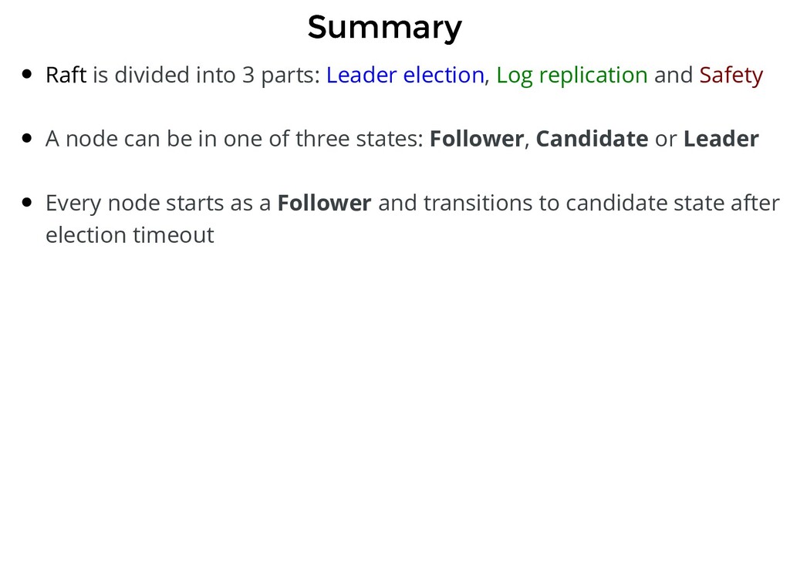The image size is (790, 576).
Task: Click bold "Follower" in the "Every node" bullet
Action: point(325,203)
